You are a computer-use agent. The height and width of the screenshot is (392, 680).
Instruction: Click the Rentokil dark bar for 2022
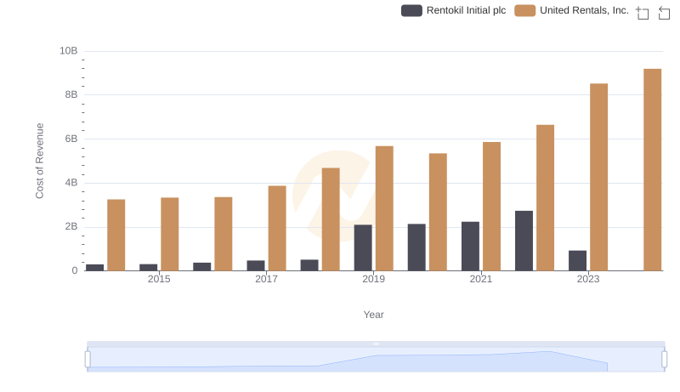(x=524, y=241)
